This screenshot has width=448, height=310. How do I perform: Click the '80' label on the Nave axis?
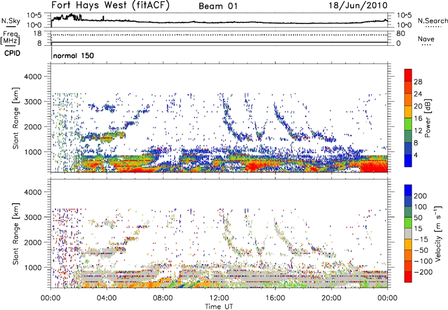400,34
